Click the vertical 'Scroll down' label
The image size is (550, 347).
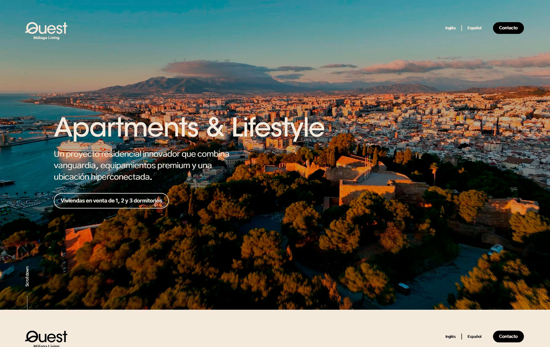click(x=27, y=276)
